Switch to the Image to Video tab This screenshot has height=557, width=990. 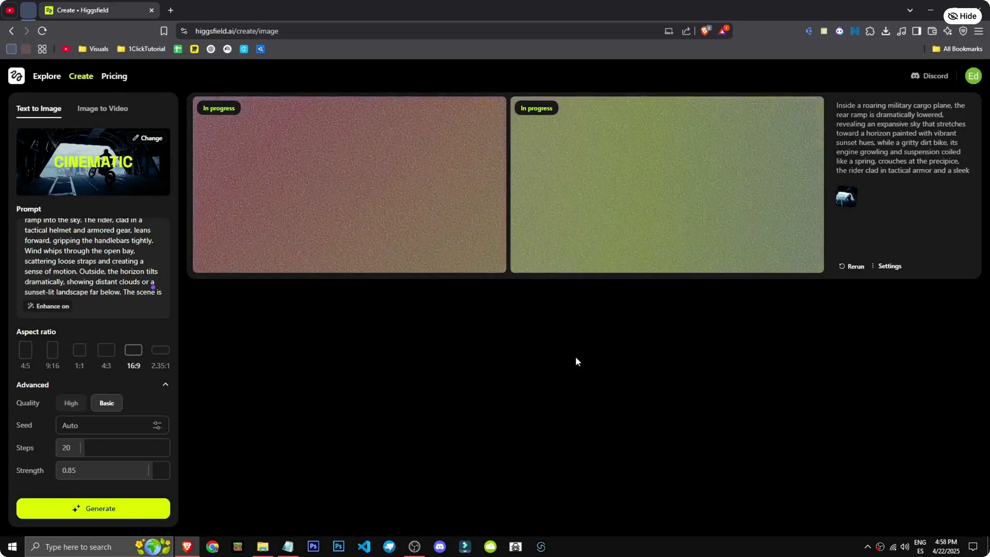coord(102,109)
